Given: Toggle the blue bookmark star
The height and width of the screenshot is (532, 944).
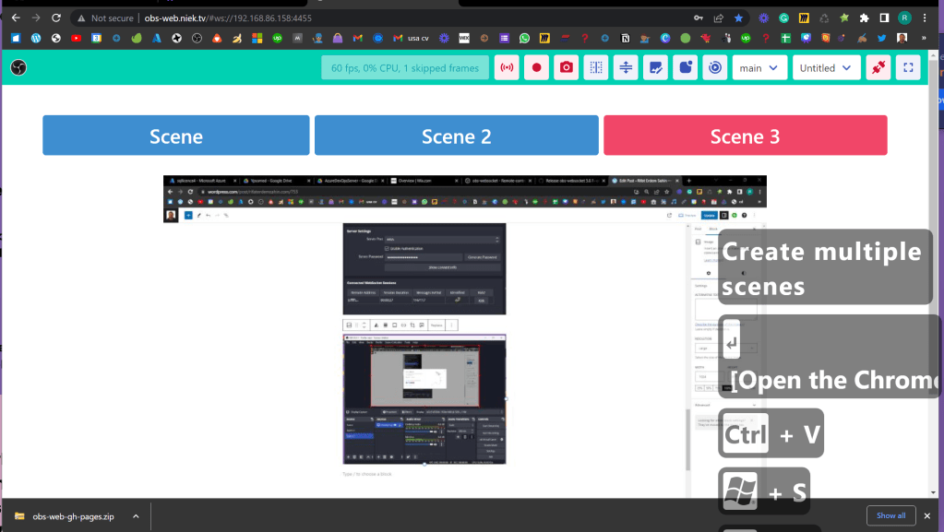Looking at the screenshot, I should click(x=739, y=18).
